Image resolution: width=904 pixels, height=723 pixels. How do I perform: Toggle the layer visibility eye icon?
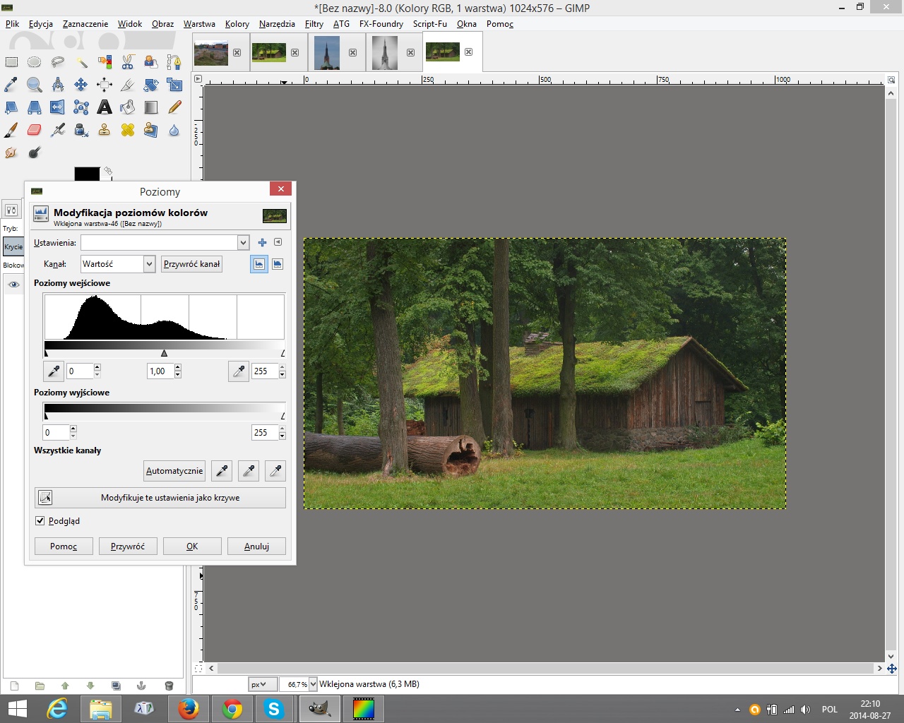tap(13, 285)
